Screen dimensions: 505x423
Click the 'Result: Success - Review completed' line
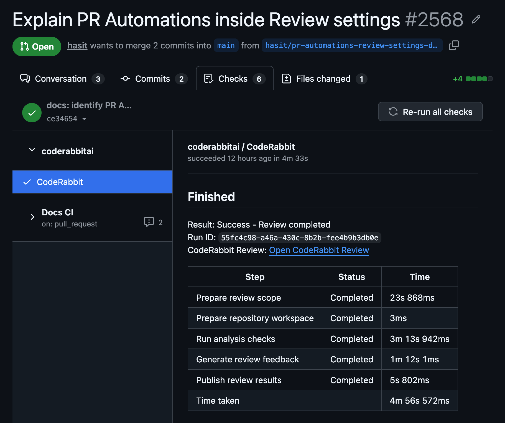click(259, 225)
